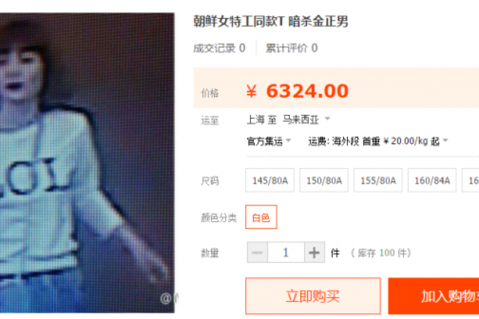Open the product photo thumbnail
This screenshot has height=319, width=479.
(x=87, y=163)
